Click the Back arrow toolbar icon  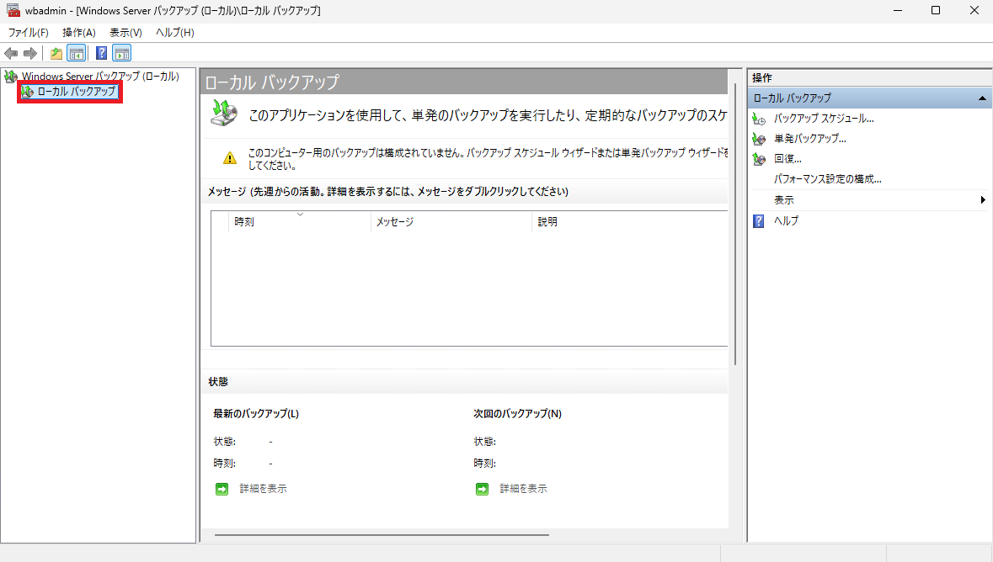tap(11, 54)
